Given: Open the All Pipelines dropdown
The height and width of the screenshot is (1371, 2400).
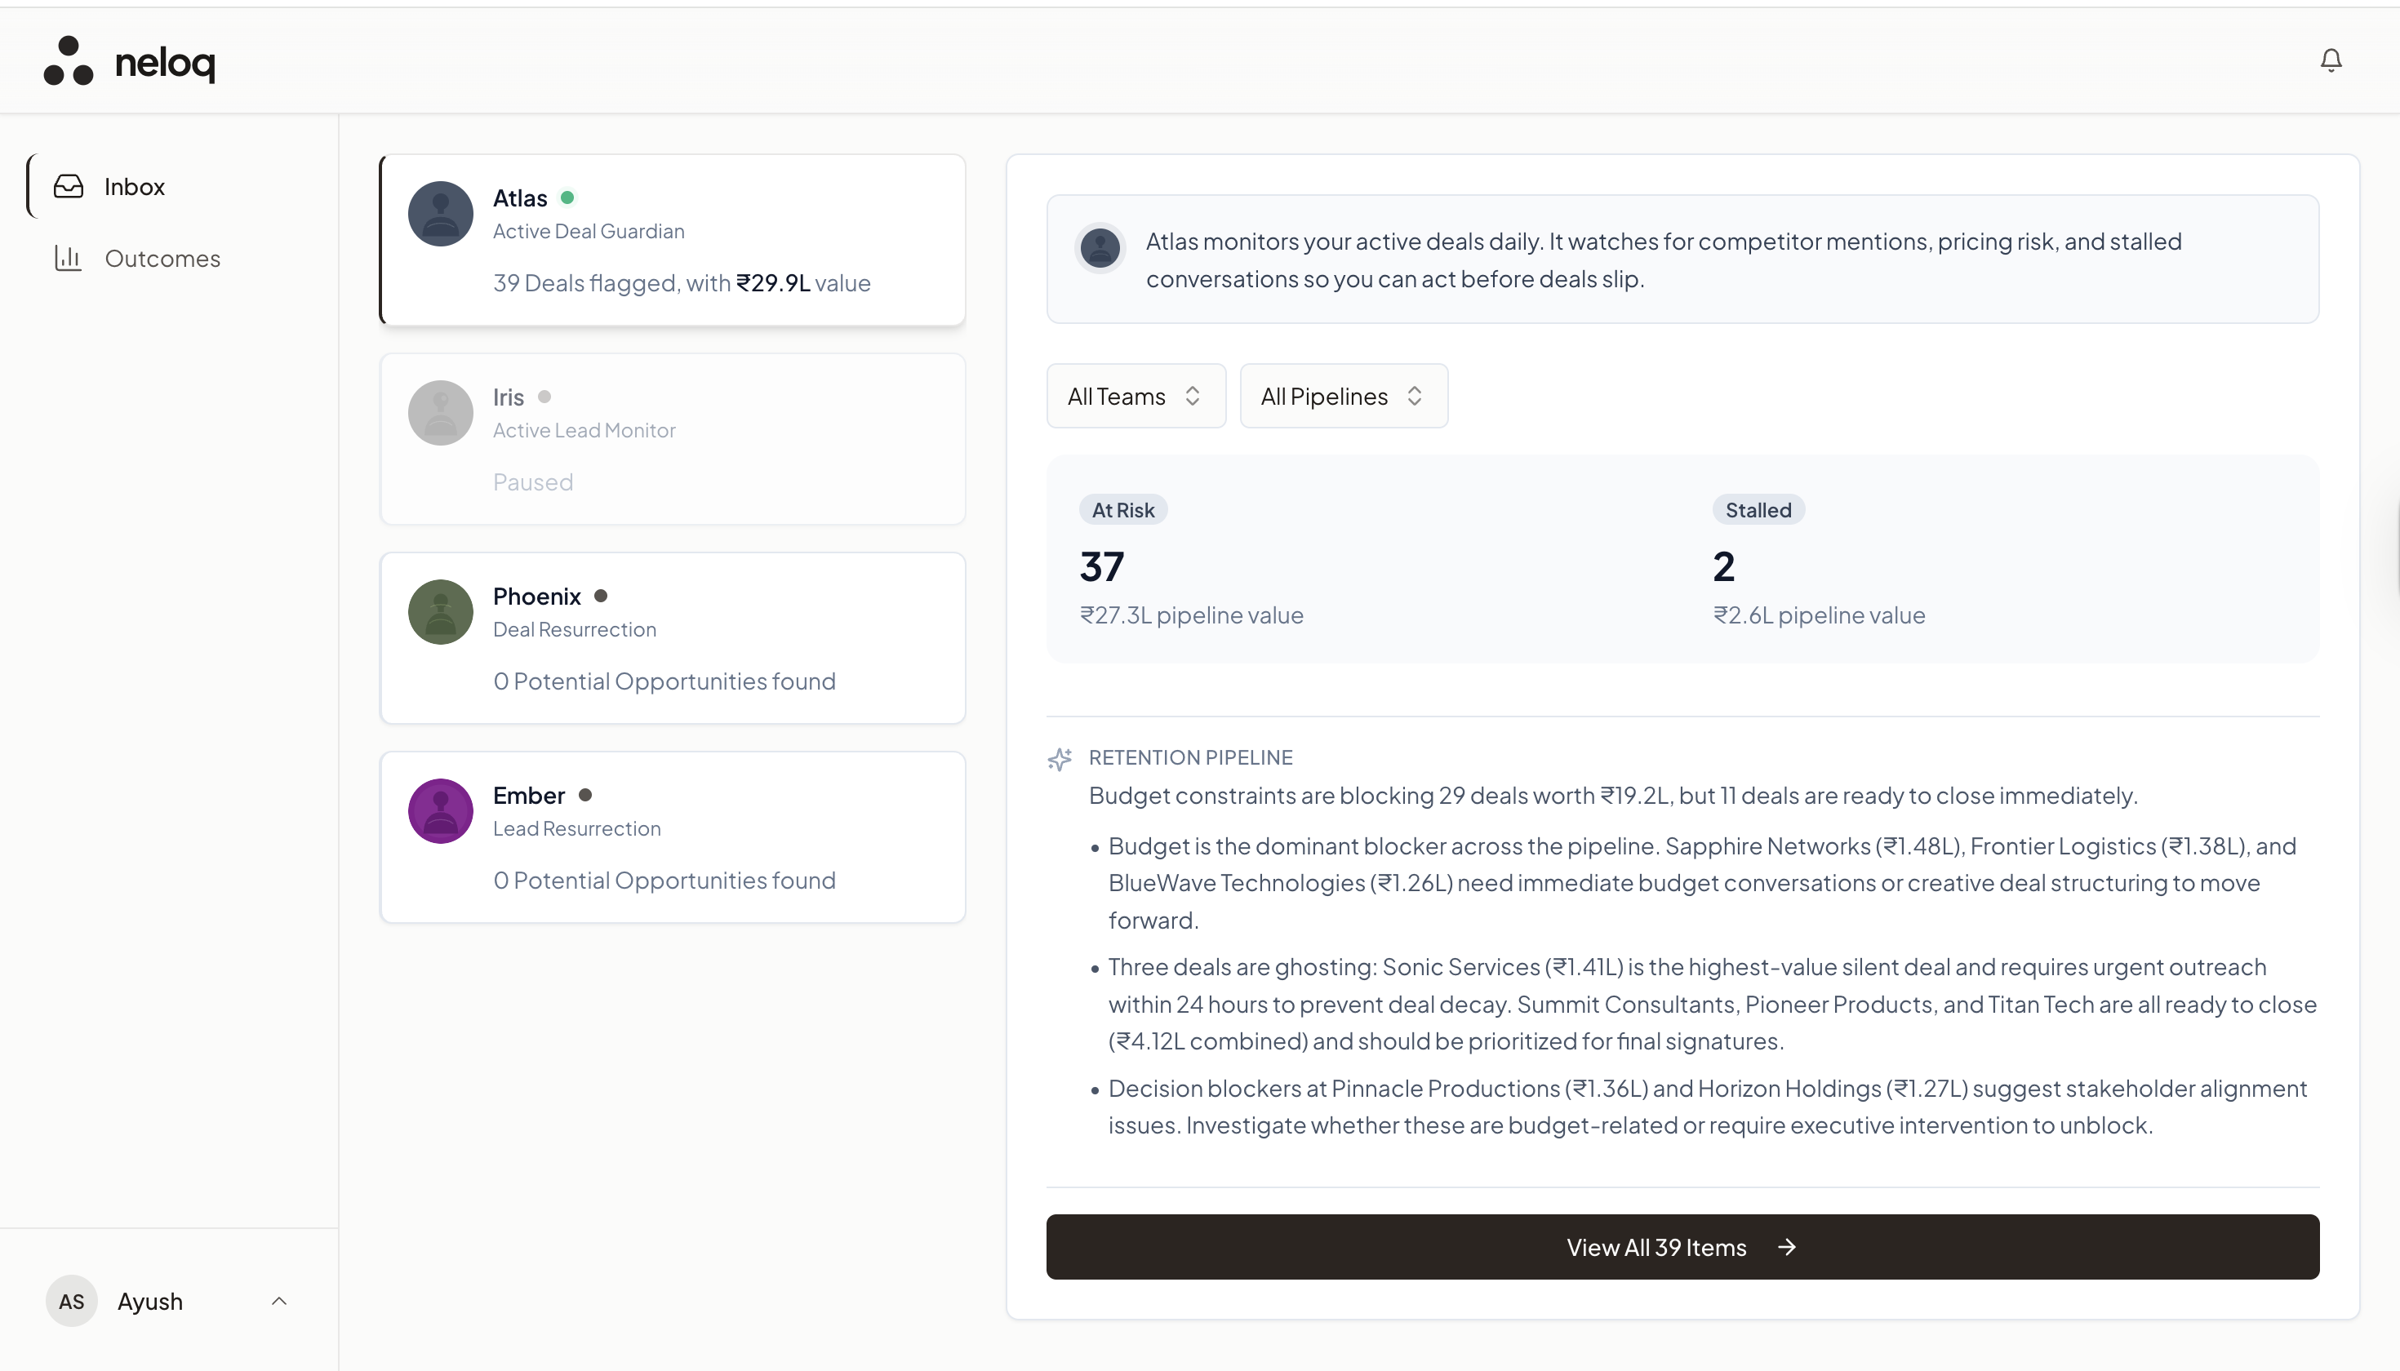Looking at the screenshot, I should click(1342, 397).
